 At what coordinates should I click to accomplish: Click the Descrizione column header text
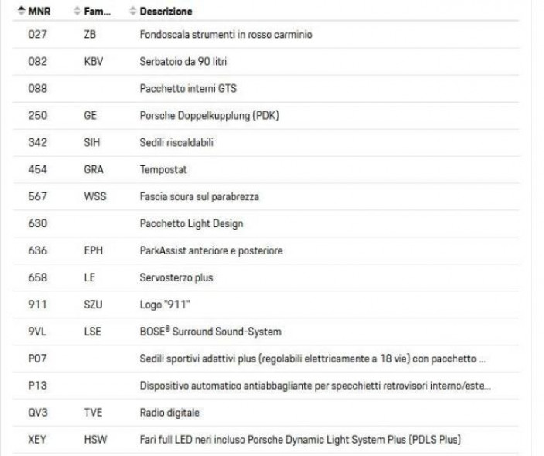pyautogui.click(x=166, y=12)
